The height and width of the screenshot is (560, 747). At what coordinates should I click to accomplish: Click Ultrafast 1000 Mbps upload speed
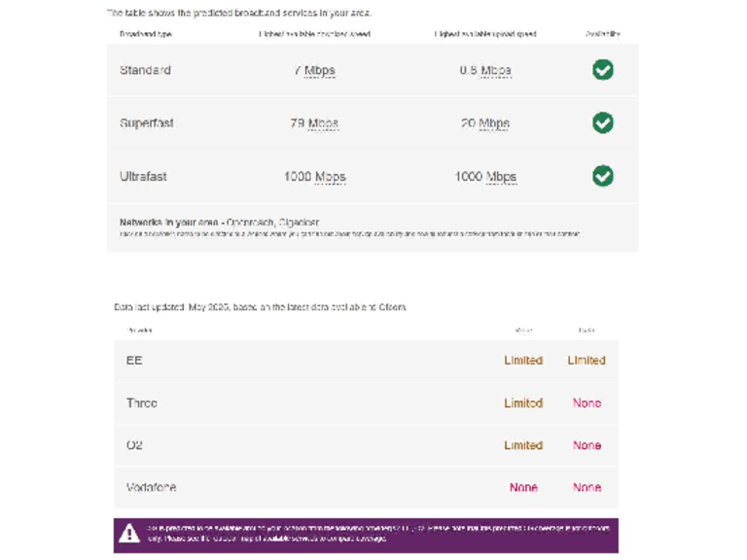[485, 177]
